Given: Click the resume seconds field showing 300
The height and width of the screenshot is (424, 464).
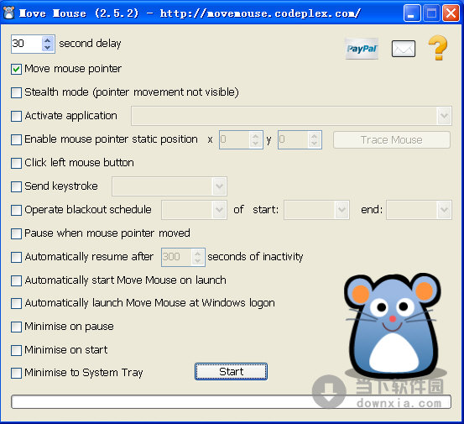Looking at the screenshot, I should (177, 257).
